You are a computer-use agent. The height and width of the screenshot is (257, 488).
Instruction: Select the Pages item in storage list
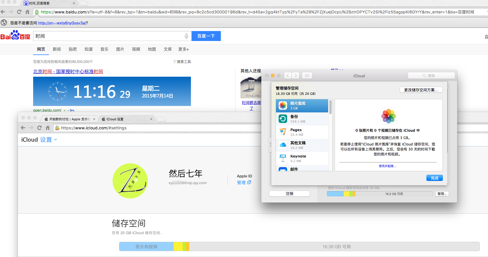tap(302, 132)
